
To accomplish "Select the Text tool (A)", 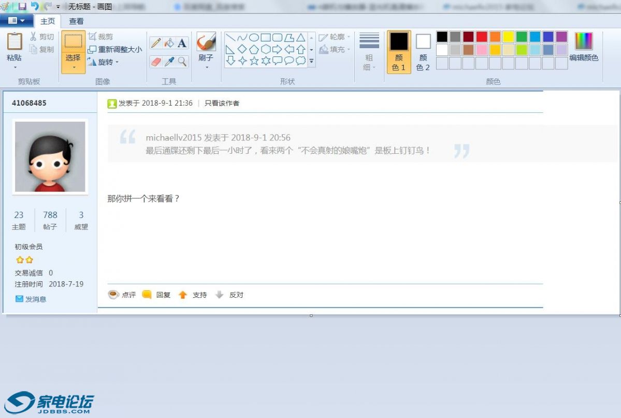I will point(182,44).
